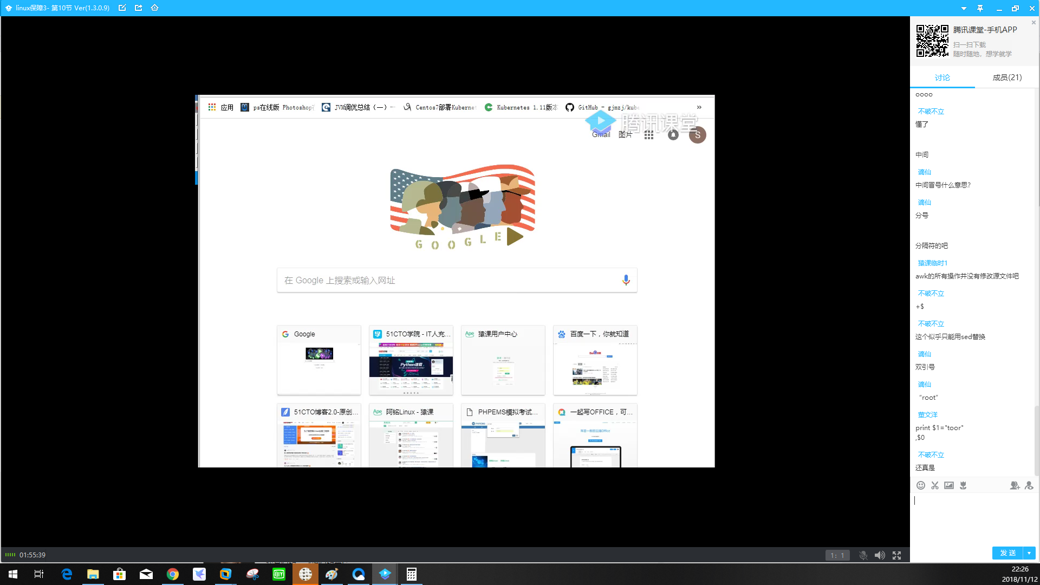Click the 图片 images link
This screenshot has height=585, width=1040.
pyautogui.click(x=625, y=135)
